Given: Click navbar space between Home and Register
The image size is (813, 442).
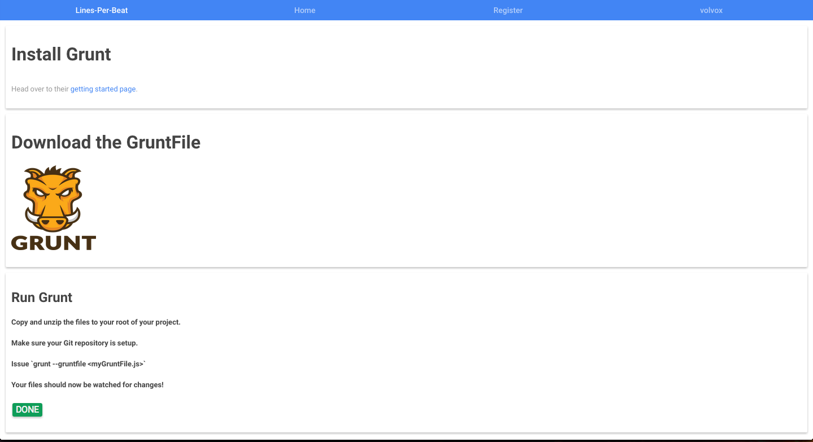Looking at the screenshot, I should 406,10.
